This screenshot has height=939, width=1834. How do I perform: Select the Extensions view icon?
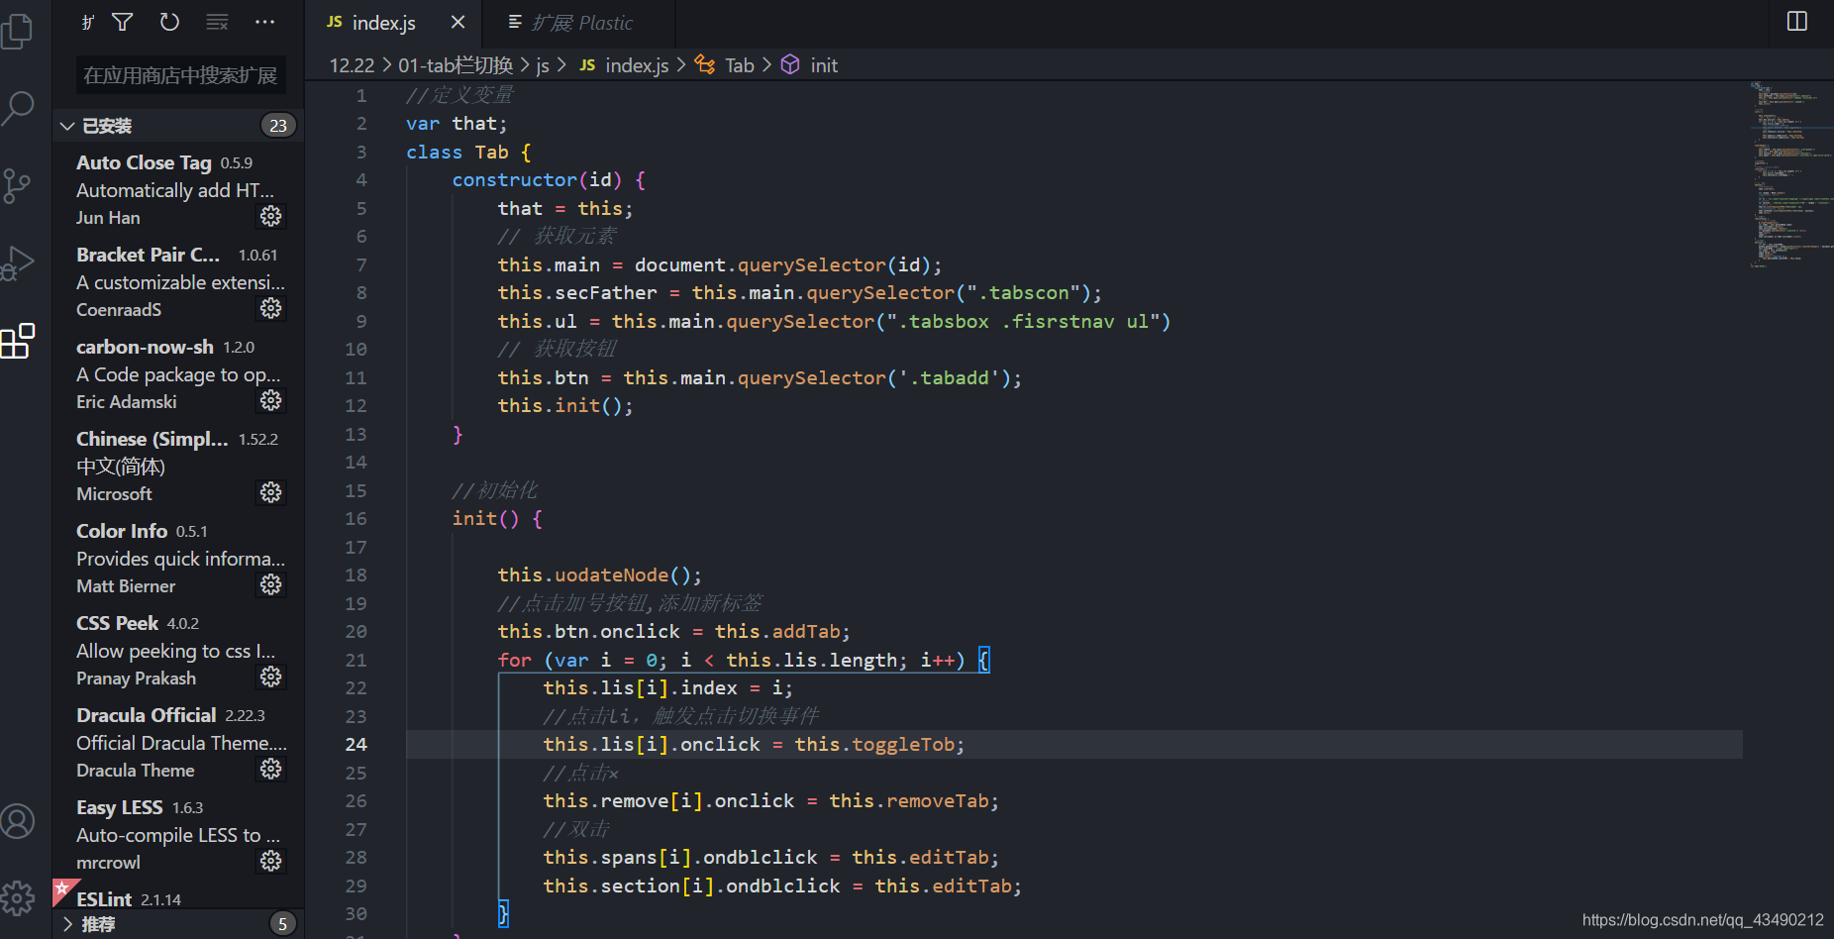point(18,341)
